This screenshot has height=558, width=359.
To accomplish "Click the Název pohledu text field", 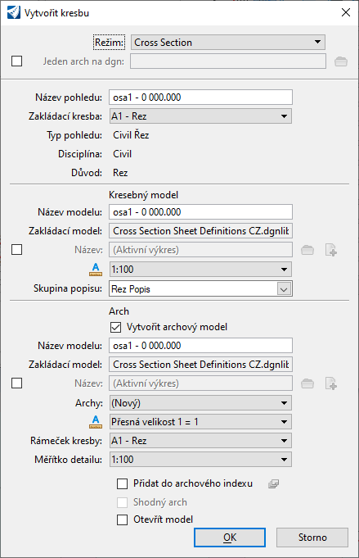I will pos(200,98).
